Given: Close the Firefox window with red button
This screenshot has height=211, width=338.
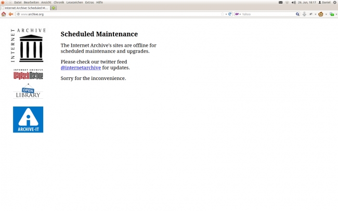Looking at the screenshot, I should tap(3, 3).
